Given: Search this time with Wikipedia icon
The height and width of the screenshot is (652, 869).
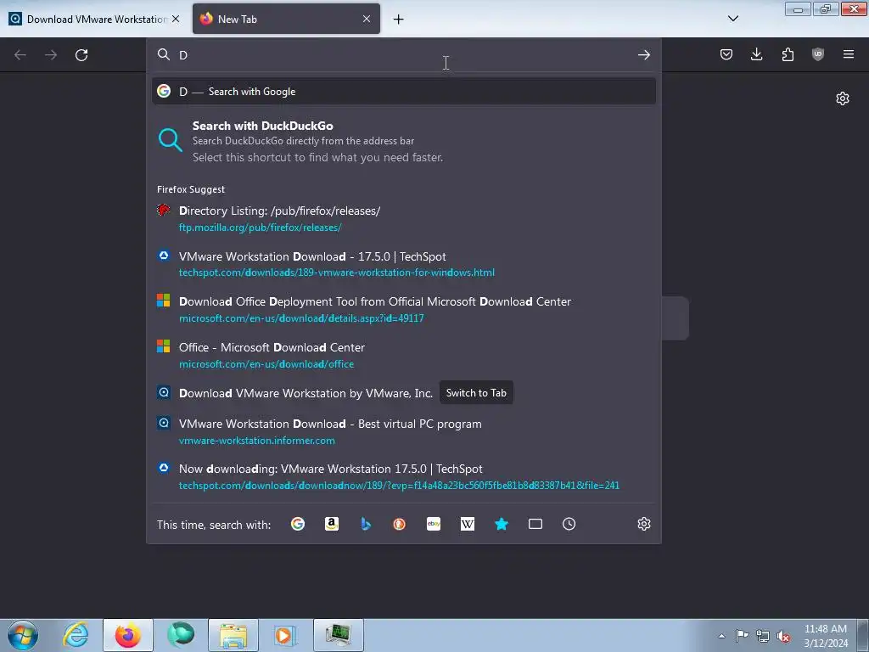Looking at the screenshot, I should pyautogui.click(x=468, y=524).
